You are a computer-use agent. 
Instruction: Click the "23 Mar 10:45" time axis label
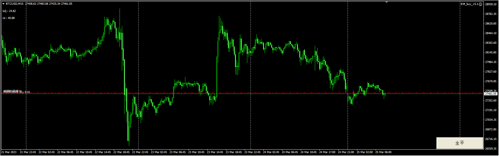point(196,152)
